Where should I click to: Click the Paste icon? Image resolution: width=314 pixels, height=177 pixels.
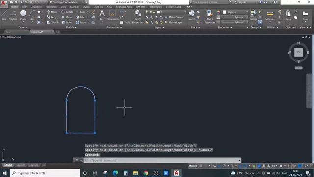tap(288, 15)
